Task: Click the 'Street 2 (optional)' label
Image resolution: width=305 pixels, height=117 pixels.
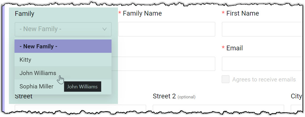Action: (174, 96)
